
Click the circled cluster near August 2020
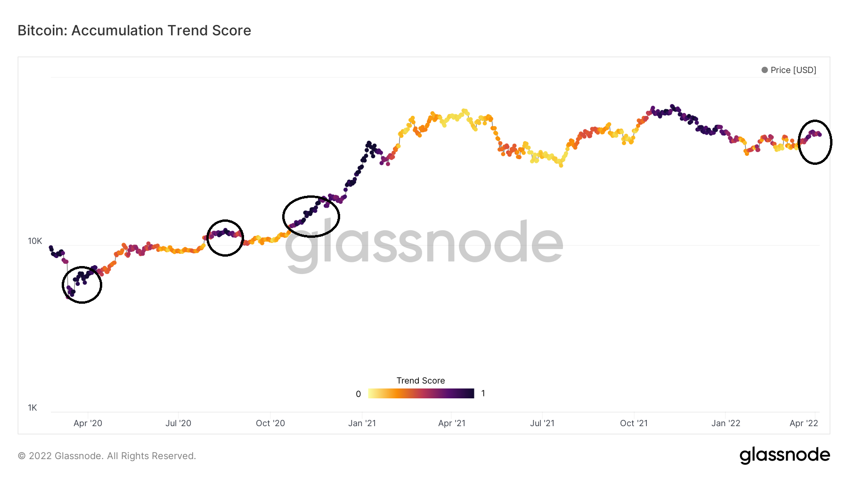(225, 238)
